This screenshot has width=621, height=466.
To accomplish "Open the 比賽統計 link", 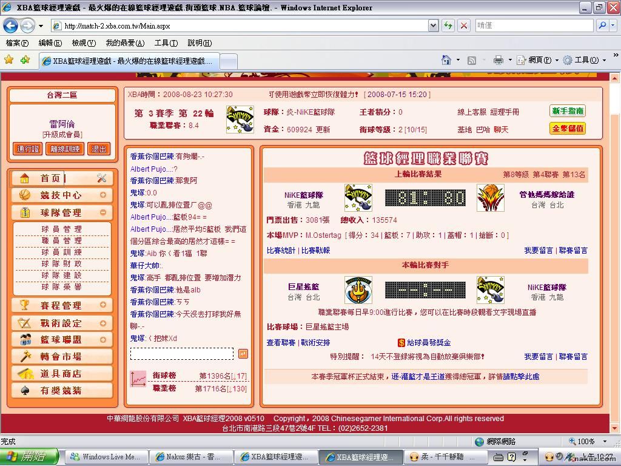I will click(281, 250).
